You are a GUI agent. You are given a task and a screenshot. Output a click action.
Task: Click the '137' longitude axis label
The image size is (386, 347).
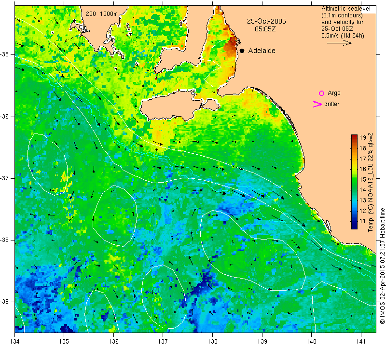point(163,341)
